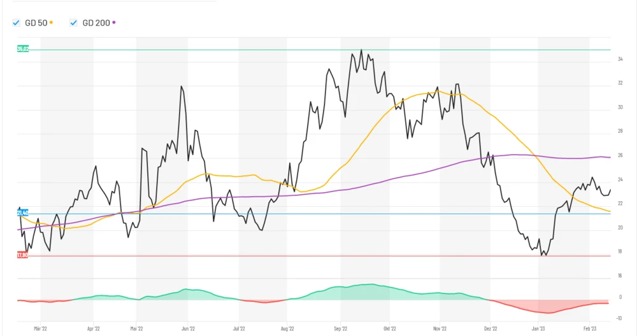Click the Dez '22 x-axis label

[x=490, y=329]
